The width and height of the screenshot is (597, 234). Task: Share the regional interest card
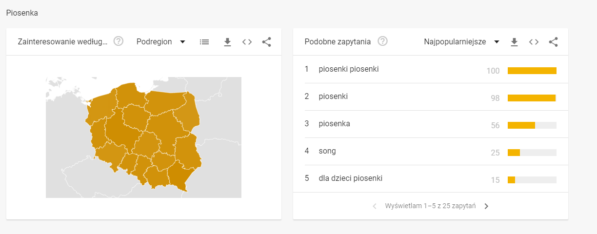(x=266, y=42)
